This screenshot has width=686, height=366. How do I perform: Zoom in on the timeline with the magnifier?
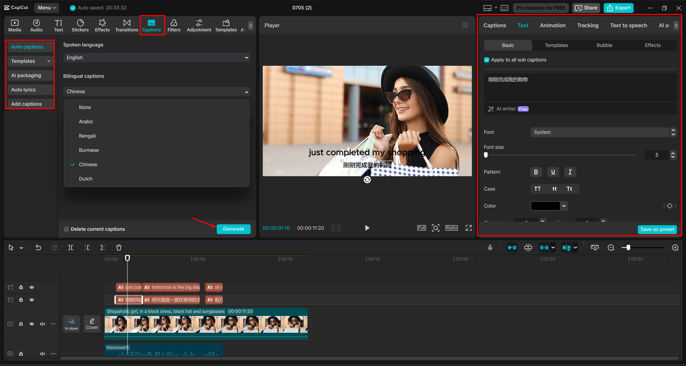point(675,247)
